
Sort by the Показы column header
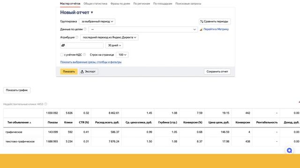pyautogui.click(x=52, y=122)
